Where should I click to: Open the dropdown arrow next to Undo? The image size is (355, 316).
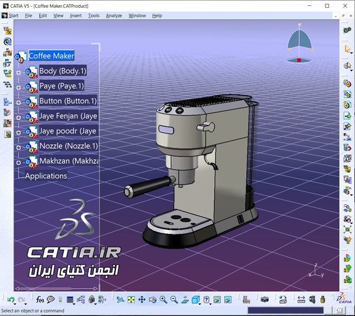[x=15, y=304]
